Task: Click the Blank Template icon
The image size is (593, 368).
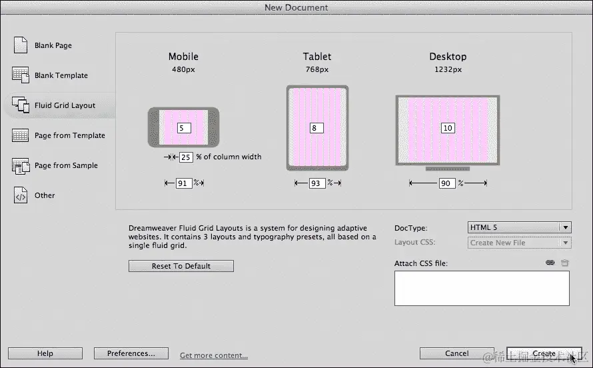Action: tap(21, 75)
